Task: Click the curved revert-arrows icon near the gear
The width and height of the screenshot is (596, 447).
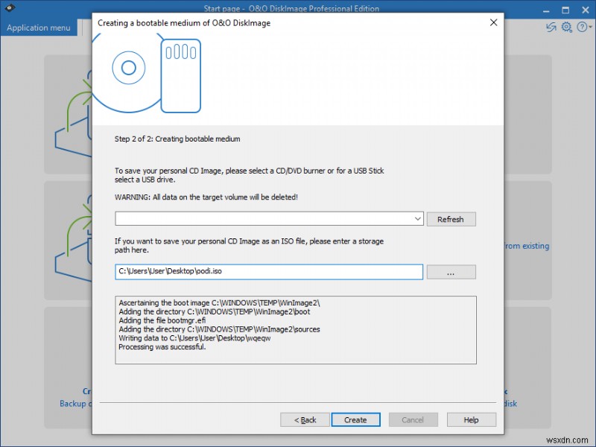Action: (x=551, y=27)
